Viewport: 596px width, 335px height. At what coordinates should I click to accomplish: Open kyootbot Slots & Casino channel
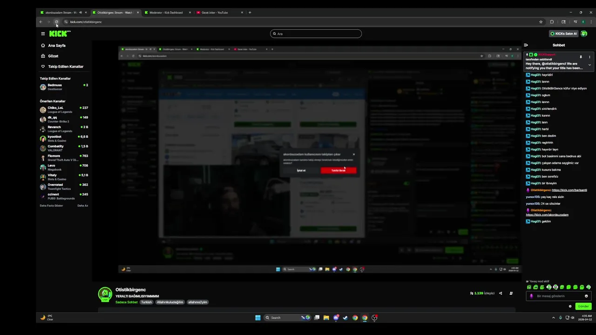pyautogui.click(x=64, y=139)
